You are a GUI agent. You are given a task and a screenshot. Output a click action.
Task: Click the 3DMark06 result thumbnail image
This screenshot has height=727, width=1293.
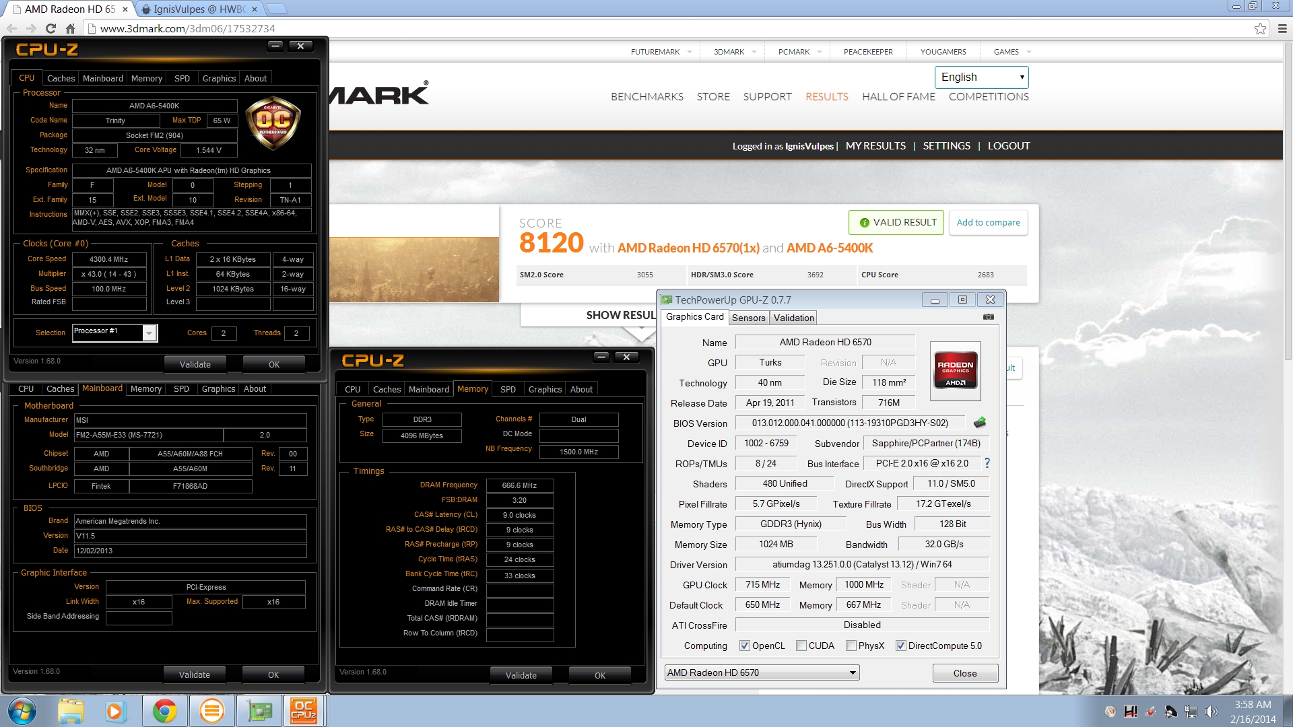tap(413, 269)
